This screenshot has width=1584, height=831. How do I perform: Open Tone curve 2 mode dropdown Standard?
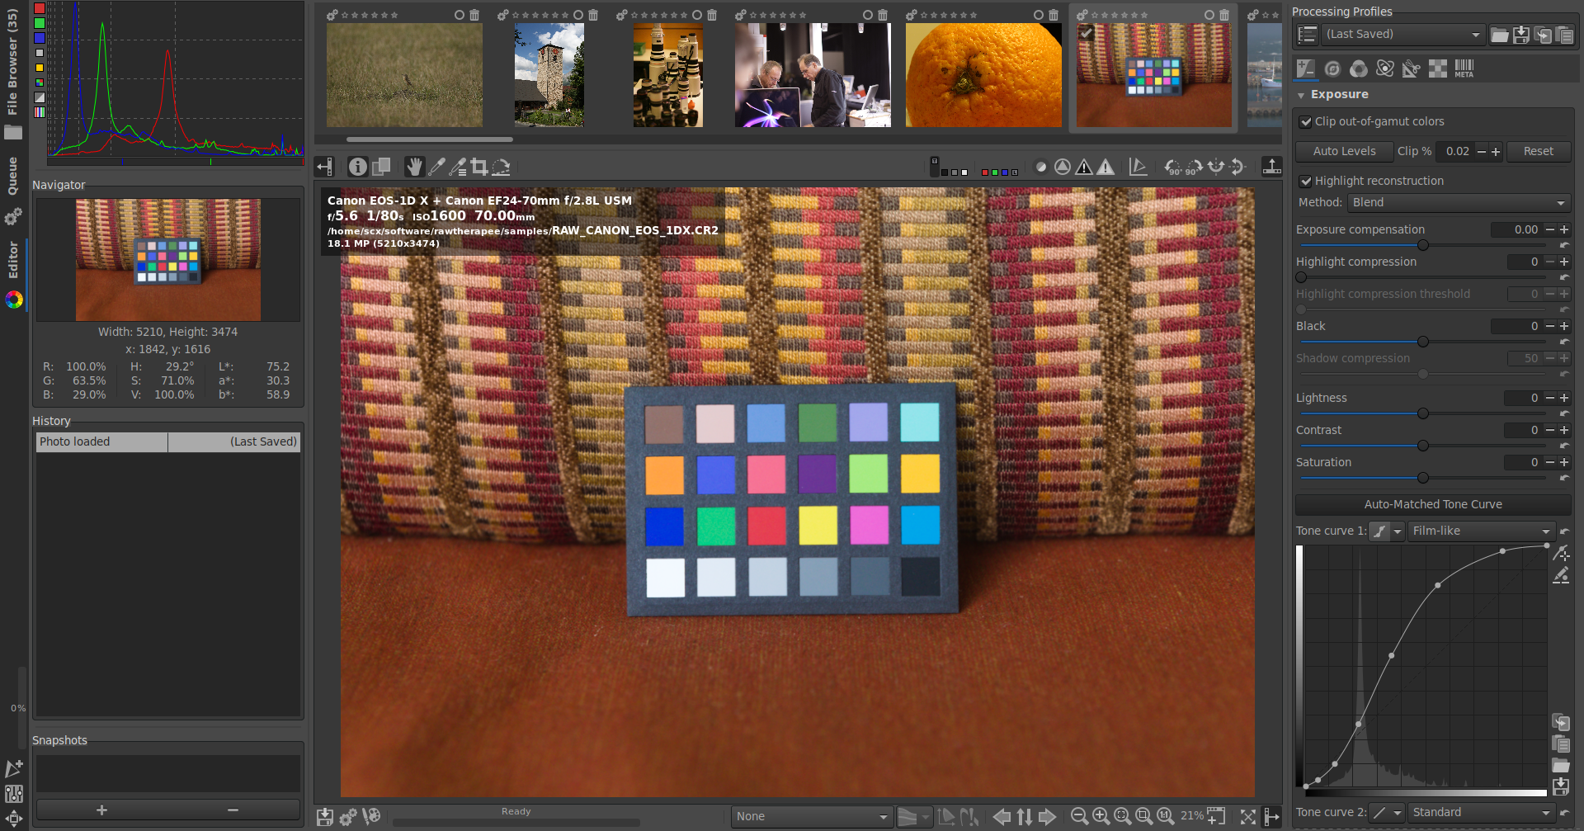(x=1482, y=813)
